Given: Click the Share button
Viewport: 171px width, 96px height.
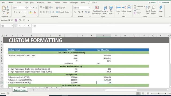Looking at the screenshot, I should pos(152,2).
